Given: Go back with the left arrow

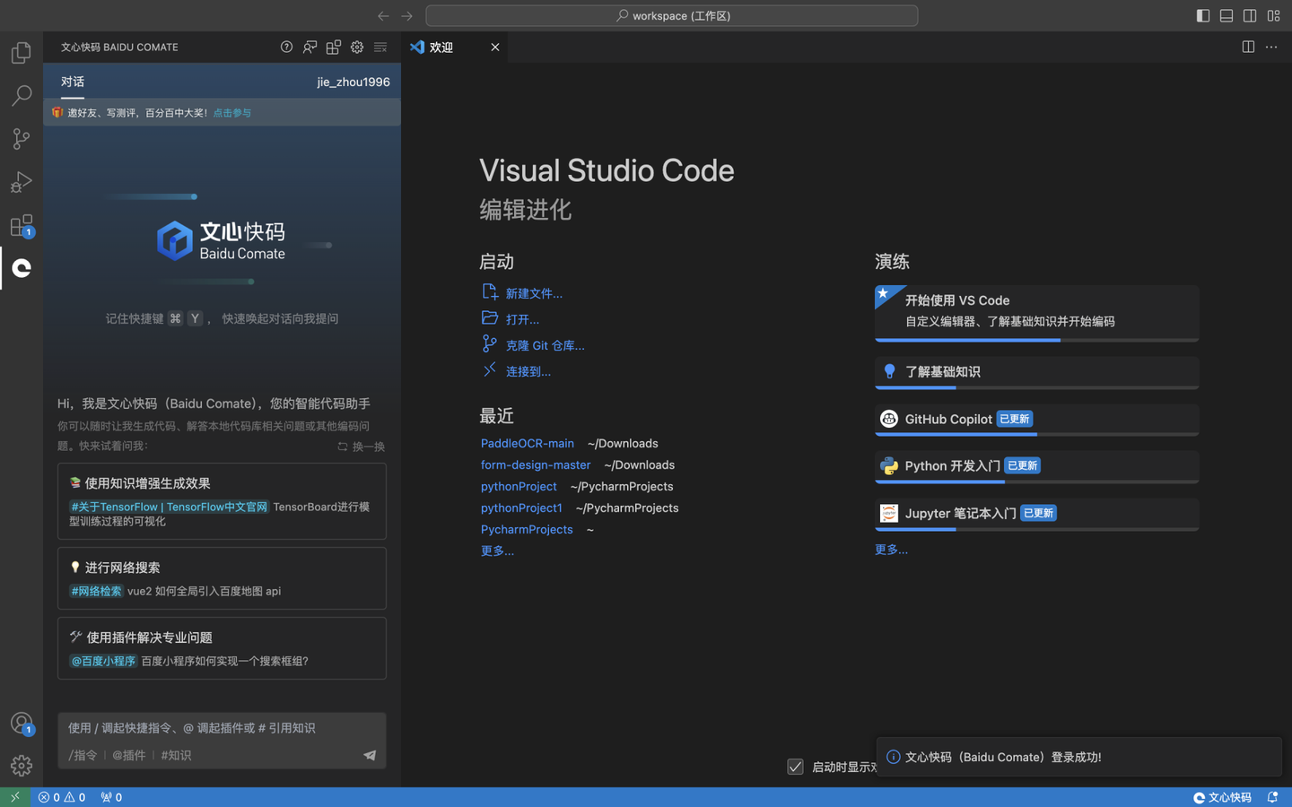Looking at the screenshot, I should coord(383,15).
